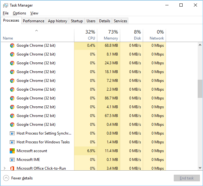The width and height of the screenshot is (203, 186).
Task: Click Host Process for Windows Tasks icon
Action: 12,142
